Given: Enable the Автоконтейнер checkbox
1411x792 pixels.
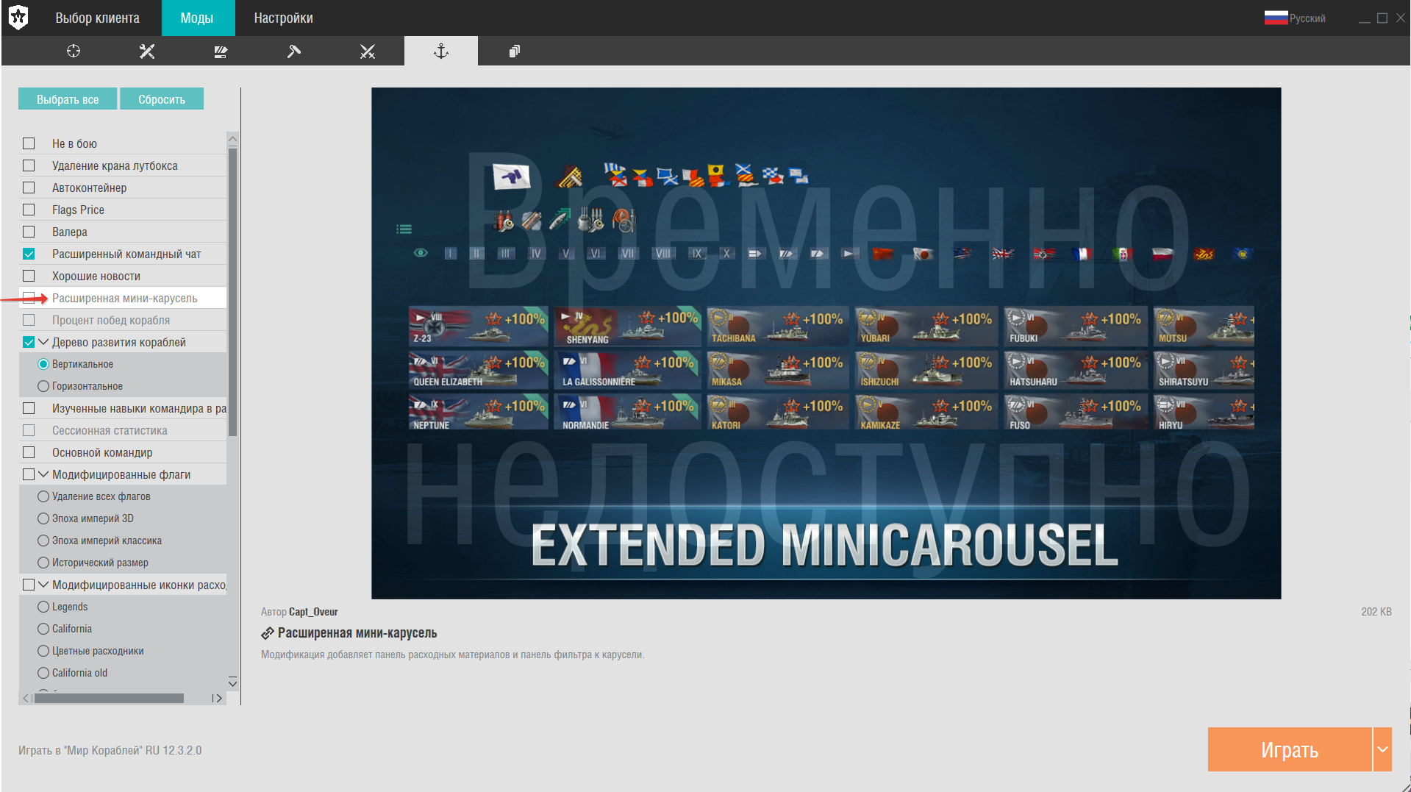Looking at the screenshot, I should pos(29,188).
